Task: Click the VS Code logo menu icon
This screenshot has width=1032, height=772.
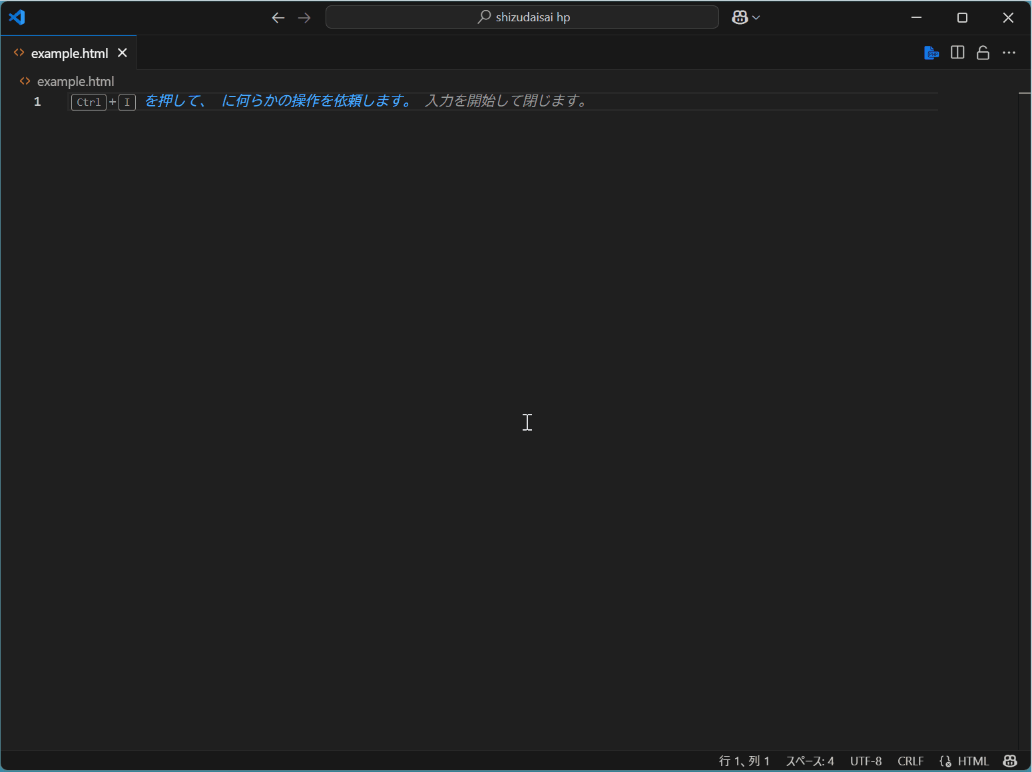Action: coord(17,17)
